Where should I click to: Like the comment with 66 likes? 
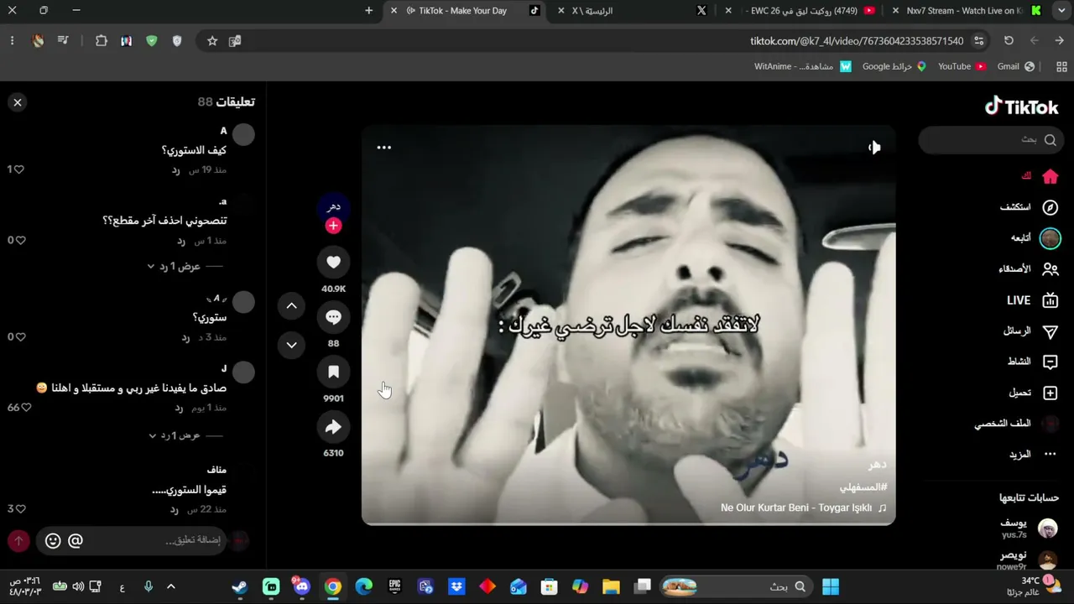25,408
